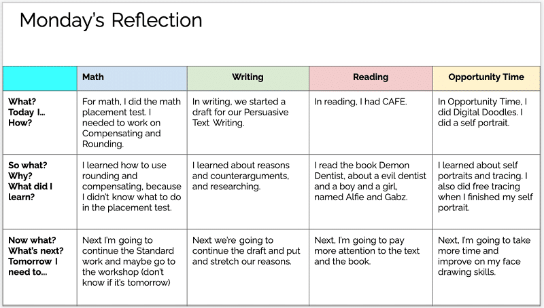Click the "Monday's Reflection" slide title
Viewport: 544px width, 308px height.
pos(111,21)
